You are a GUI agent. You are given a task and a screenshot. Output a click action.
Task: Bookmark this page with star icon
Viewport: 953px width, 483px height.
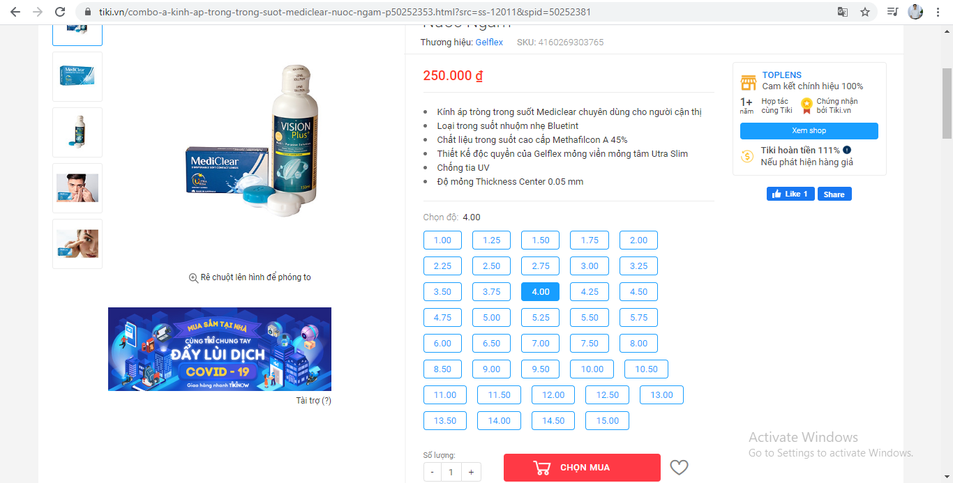(865, 12)
